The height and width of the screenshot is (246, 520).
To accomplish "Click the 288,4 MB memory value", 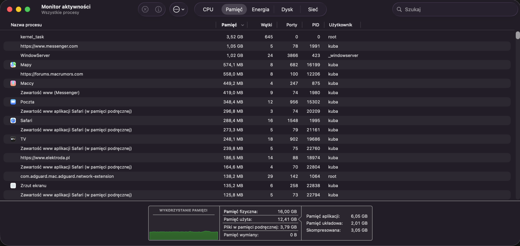I will tap(233, 121).
